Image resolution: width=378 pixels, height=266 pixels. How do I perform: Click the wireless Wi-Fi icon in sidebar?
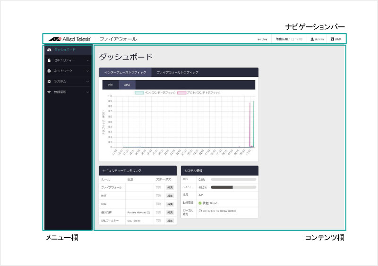click(49, 92)
